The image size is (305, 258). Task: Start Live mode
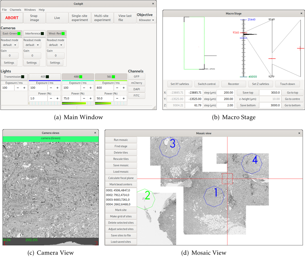click(57, 18)
